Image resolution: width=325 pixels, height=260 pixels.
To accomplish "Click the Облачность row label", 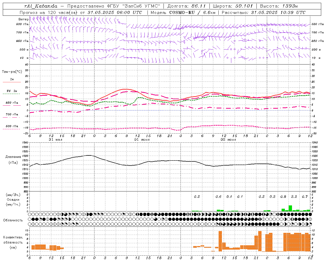I will [13, 220].
